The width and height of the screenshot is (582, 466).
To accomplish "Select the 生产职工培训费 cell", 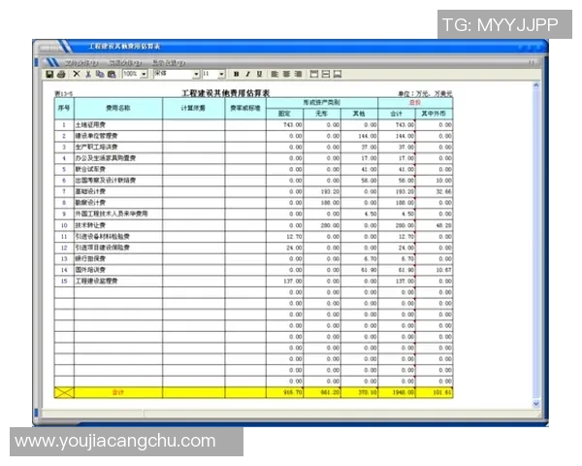I will (118, 148).
